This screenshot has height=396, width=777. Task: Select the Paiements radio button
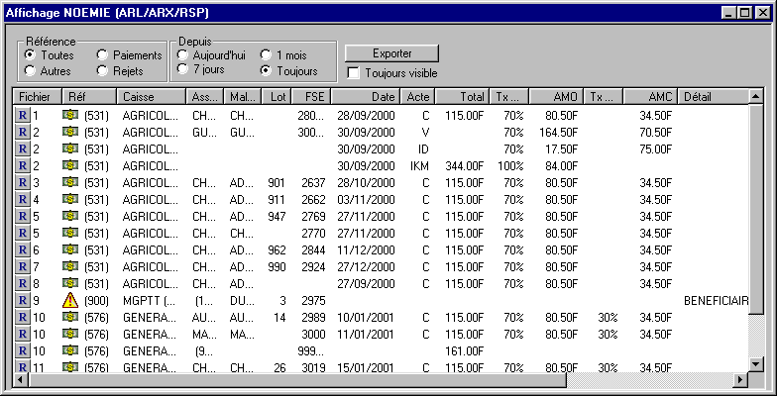(103, 55)
